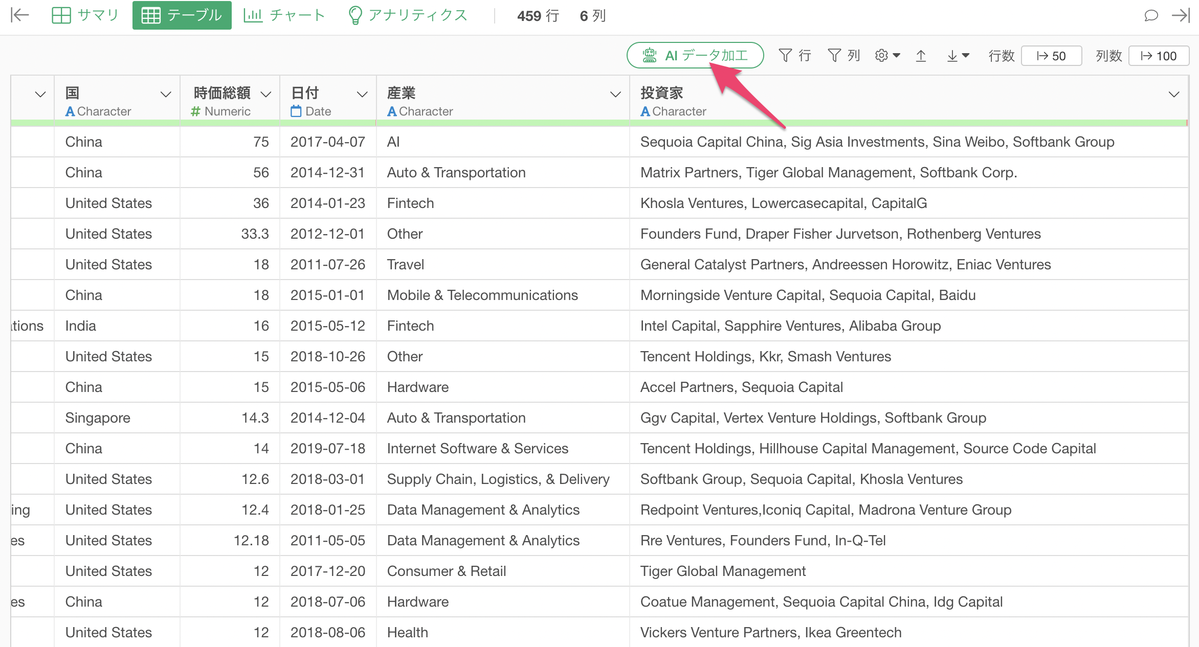The width and height of the screenshot is (1199, 647).
Task: Select cell with value 14.3
Action: tap(230, 418)
